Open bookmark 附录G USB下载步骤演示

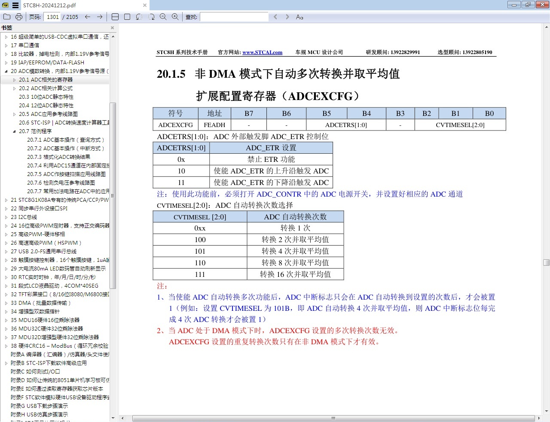click(39, 406)
